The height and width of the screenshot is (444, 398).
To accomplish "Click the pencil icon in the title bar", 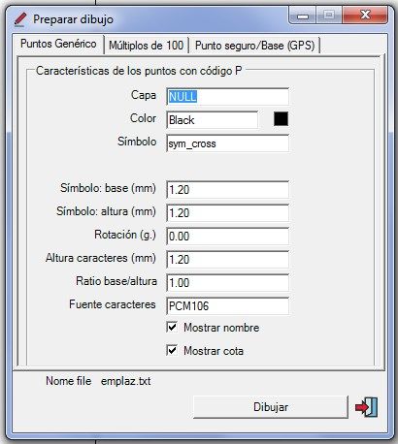I will [x=20, y=19].
